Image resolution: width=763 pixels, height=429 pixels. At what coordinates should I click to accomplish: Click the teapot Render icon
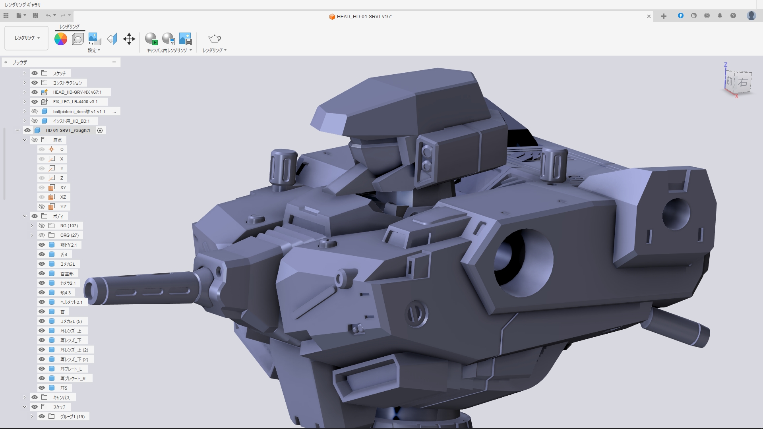215,39
